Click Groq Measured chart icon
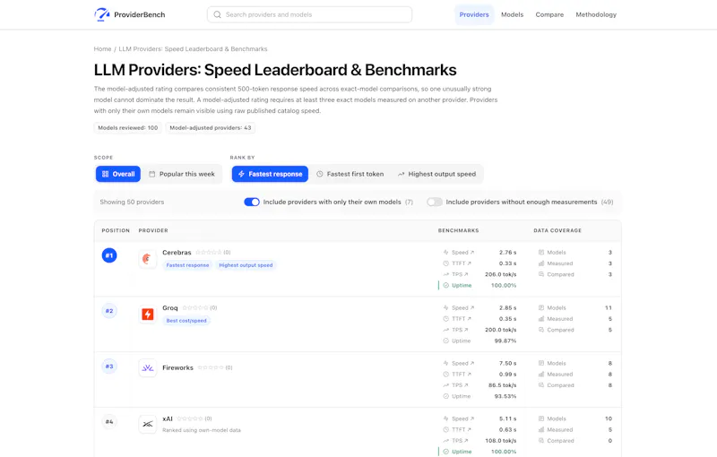Image resolution: width=717 pixels, height=457 pixels. pyautogui.click(x=541, y=318)
